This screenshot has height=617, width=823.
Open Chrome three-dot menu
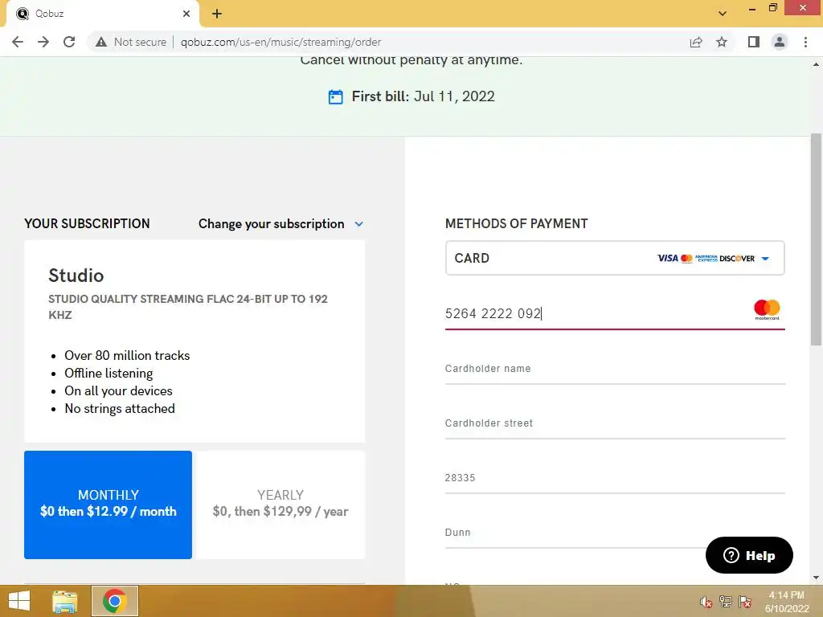[x=805, y=42]
